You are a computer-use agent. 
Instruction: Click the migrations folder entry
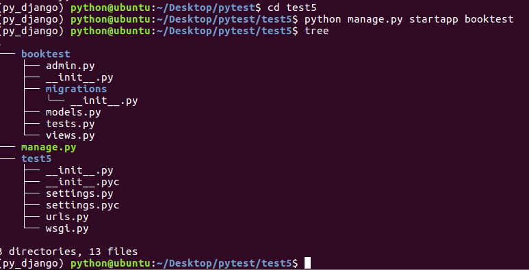click(x=76, y=89)
